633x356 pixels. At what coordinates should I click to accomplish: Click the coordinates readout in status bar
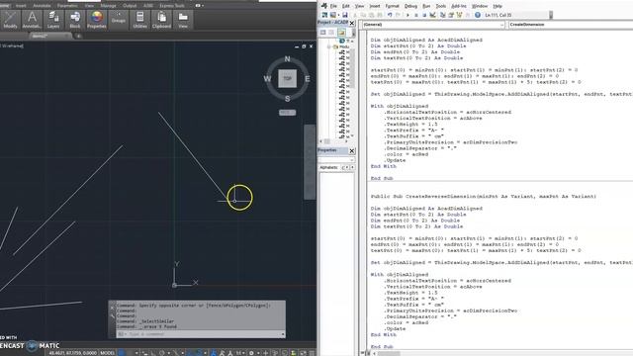tap(72, 353)
